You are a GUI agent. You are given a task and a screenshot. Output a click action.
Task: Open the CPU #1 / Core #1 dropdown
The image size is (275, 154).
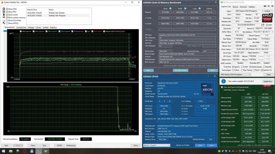click(x=157, y=145)
